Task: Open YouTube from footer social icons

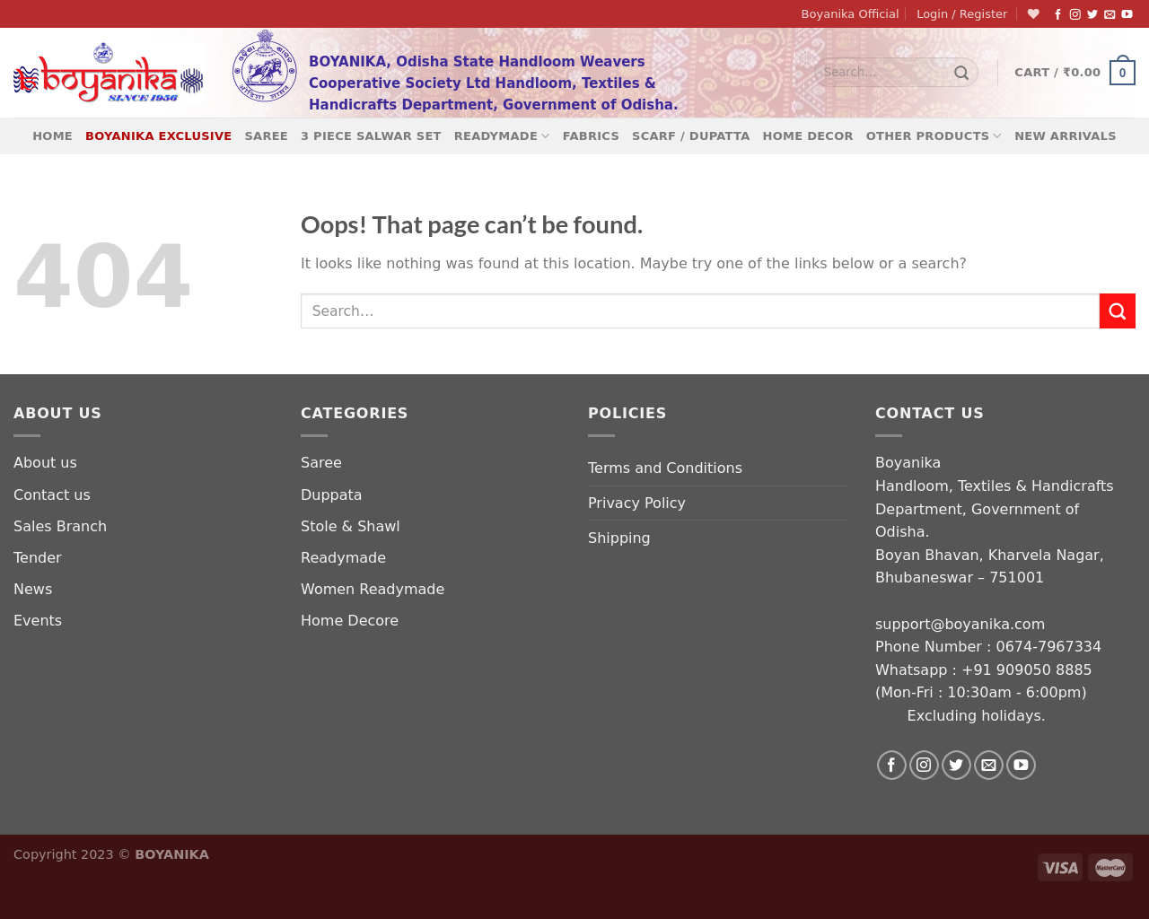Action: coord(1021,765)
